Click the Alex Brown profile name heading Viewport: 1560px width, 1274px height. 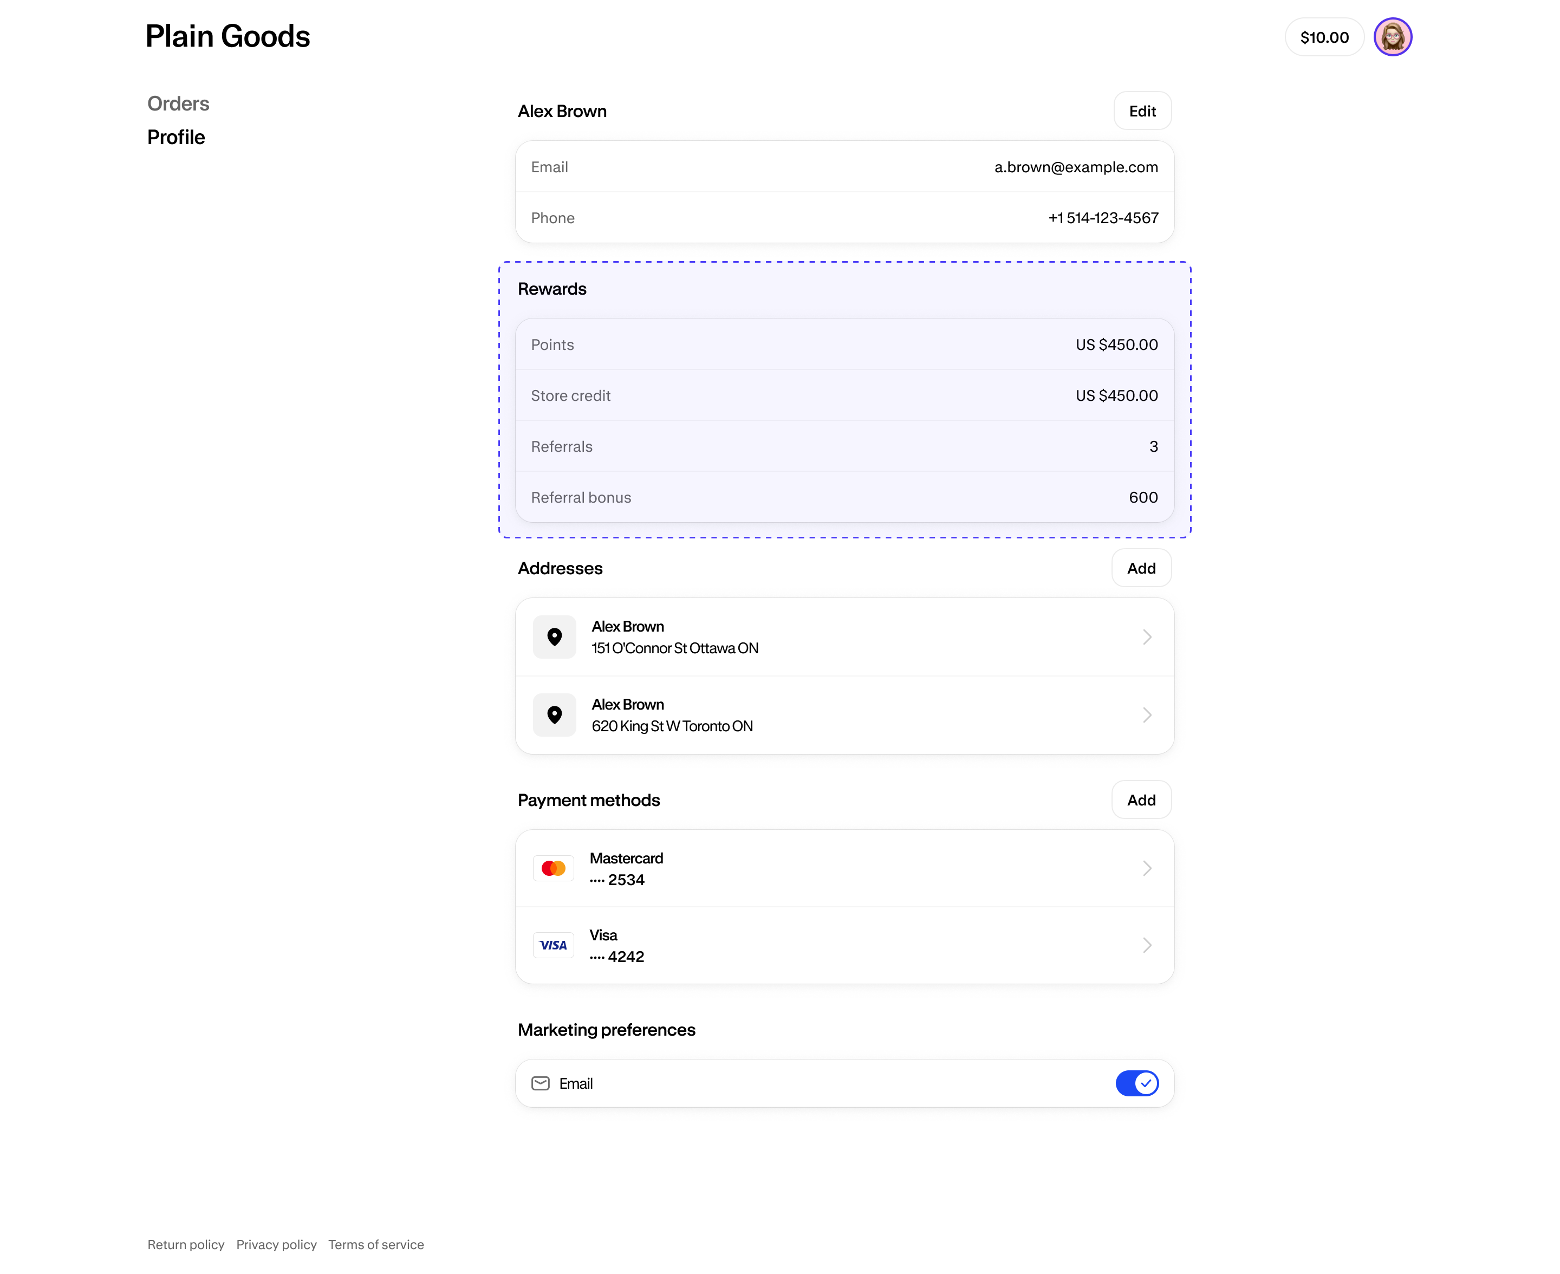562,111
